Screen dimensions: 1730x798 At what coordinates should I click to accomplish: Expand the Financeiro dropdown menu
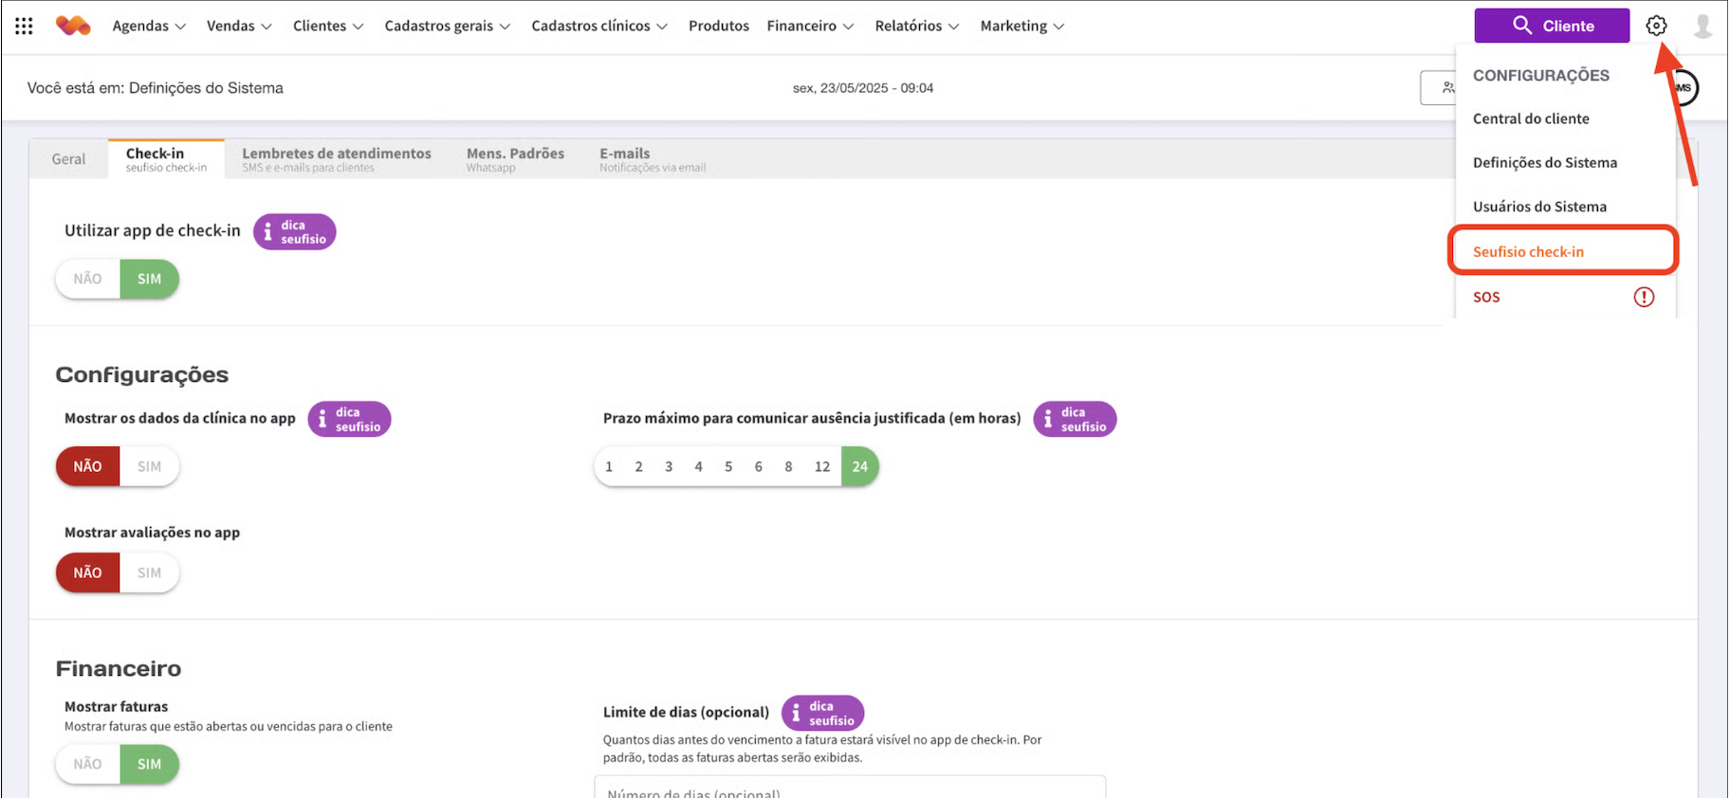point(810,26)
